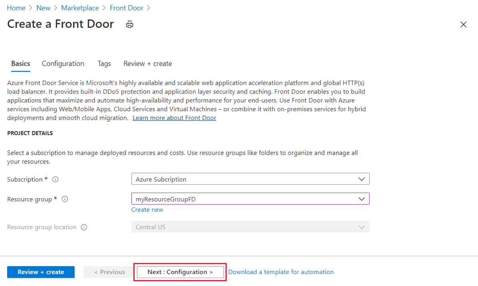
Task: Open the Review + create tab
Action: coord(148,63)
